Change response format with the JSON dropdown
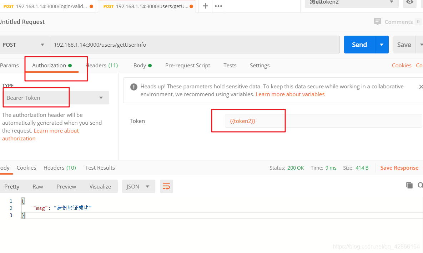Image resolution: width=423 pixels, height=253 pixels. tap(139, 186)
